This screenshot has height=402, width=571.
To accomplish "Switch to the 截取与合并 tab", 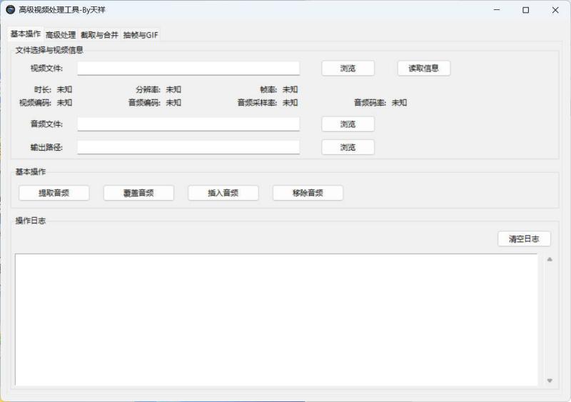I will click(99, 35).
